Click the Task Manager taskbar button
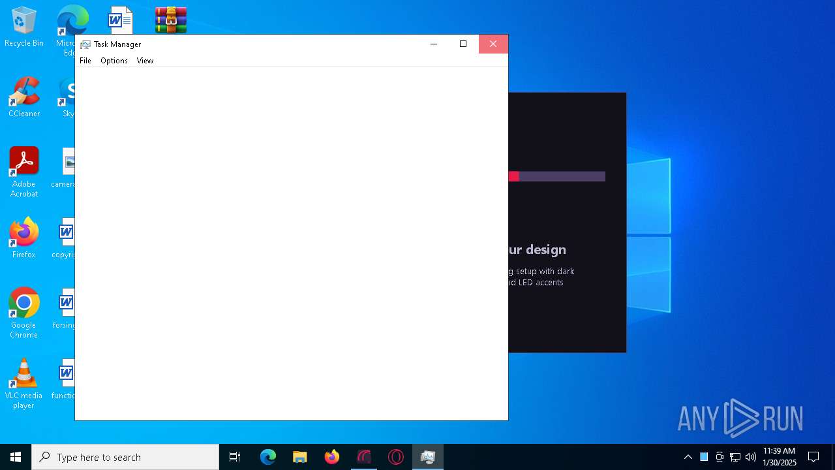The image size is (835, 470). point(428,457)
